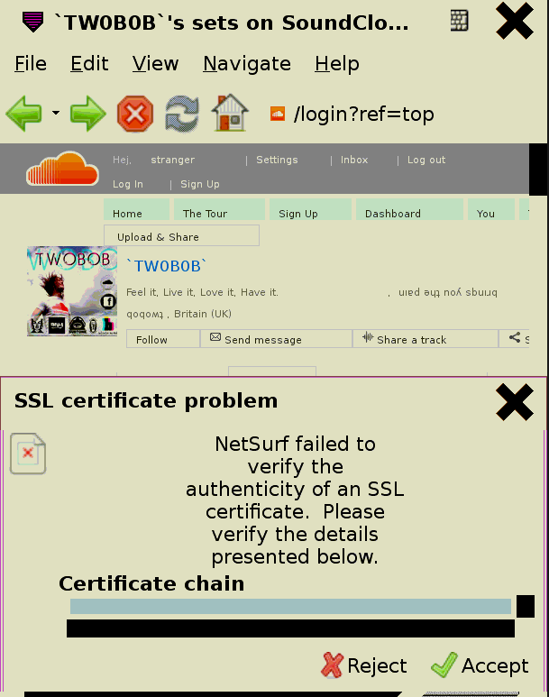Select the highlighted certificate chain row

(290, 606)
